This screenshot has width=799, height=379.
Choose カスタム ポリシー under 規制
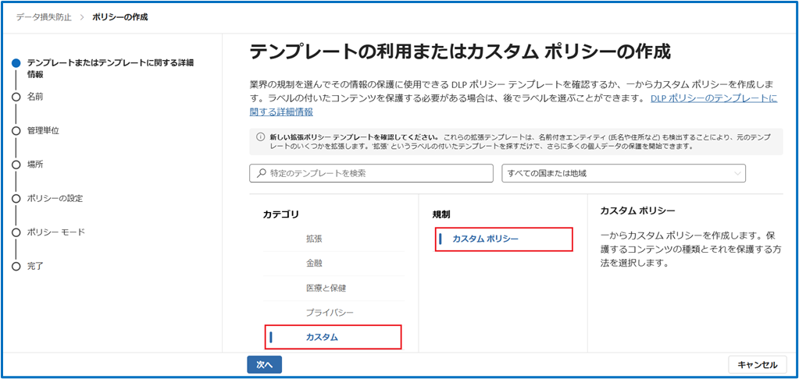(485, 239)
